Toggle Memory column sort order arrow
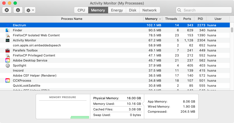 [x=160, y=19]
